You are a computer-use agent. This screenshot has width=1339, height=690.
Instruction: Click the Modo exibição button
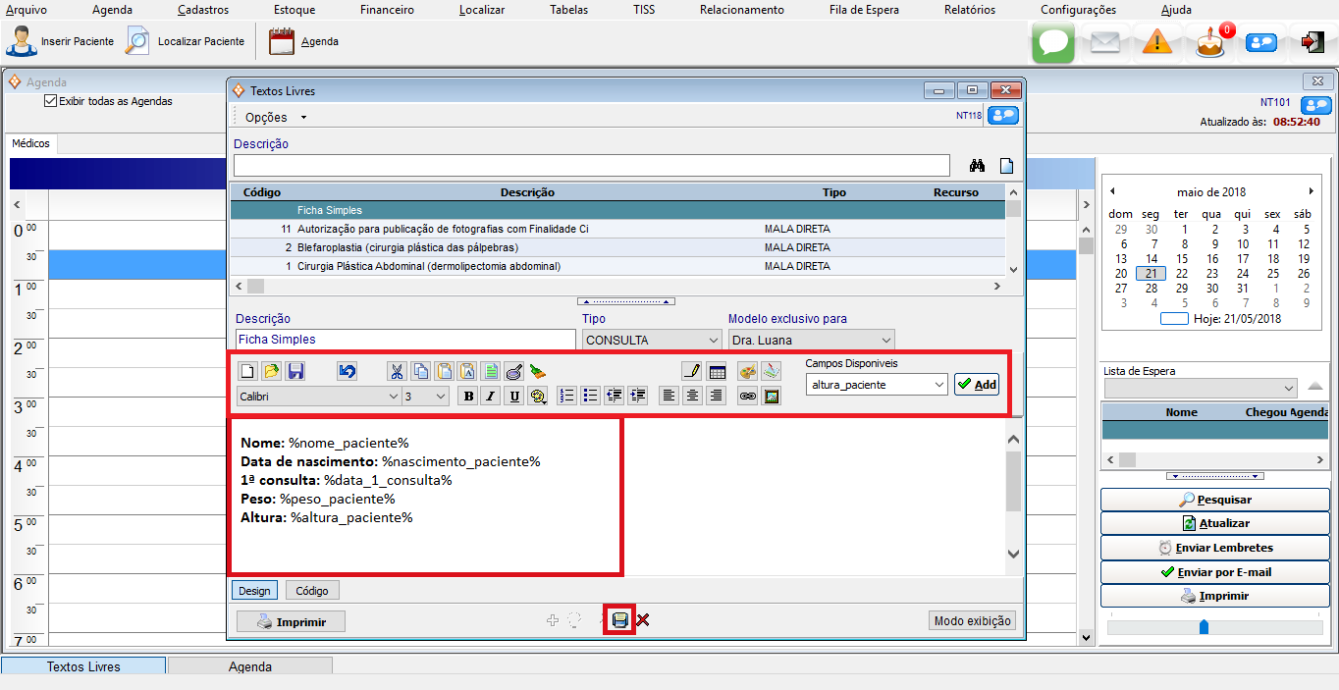(x=972, y=620)
